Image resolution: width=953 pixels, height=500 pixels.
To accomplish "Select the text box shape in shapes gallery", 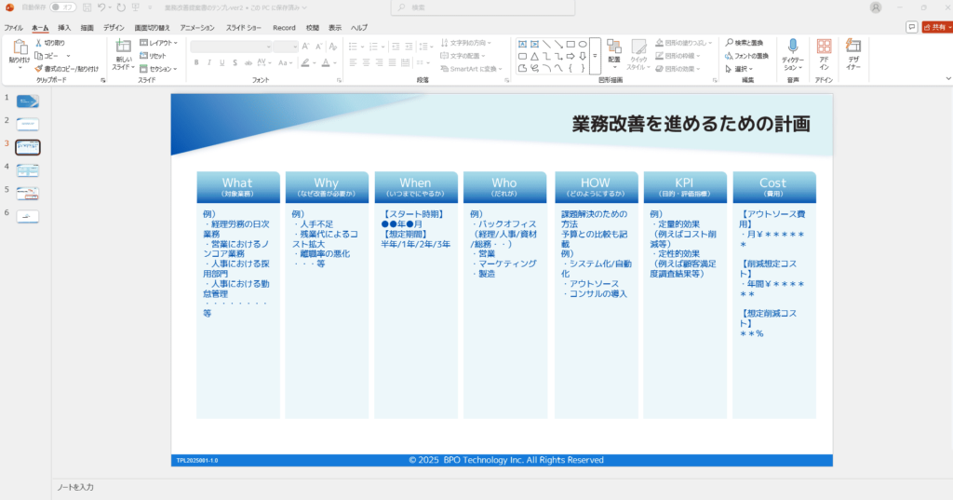I will [522, 44].
